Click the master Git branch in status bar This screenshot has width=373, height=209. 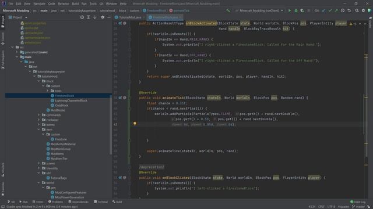click(358, 207)
